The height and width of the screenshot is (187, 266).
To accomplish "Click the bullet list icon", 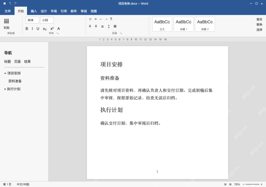I will click(90, 19).
